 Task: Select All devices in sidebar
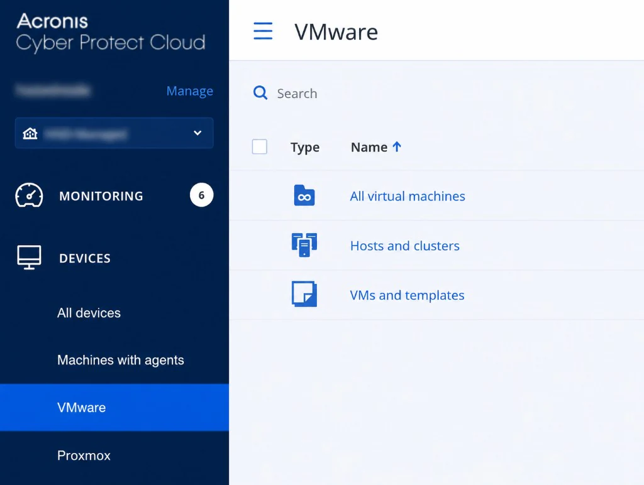pos(89,313)
